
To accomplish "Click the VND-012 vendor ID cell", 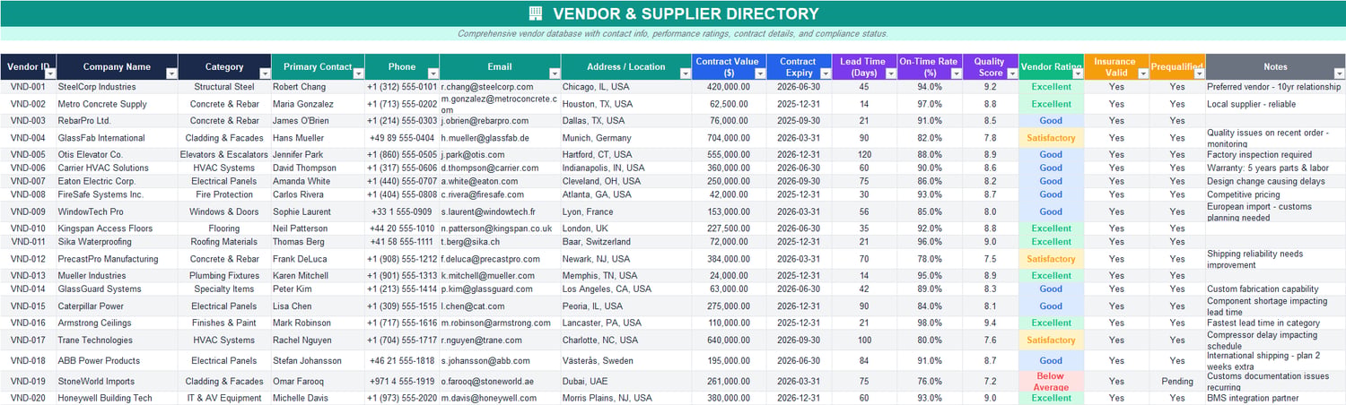I will [x=29, y=259].
